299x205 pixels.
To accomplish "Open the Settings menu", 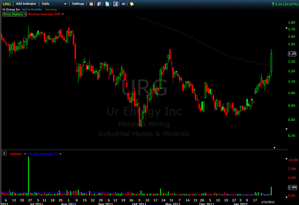I will [78, 4].
